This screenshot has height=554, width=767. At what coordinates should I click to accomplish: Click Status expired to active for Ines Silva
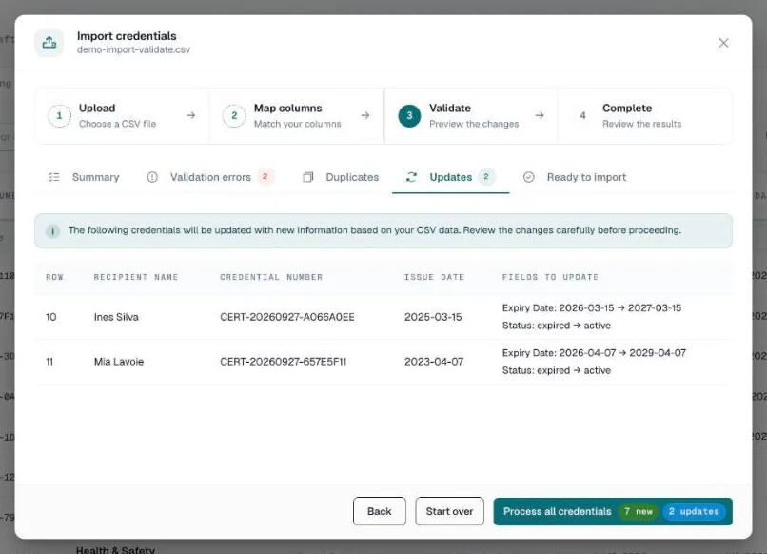tap(556, 326)
